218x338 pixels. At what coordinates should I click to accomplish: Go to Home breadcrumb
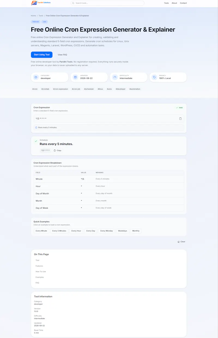coord(33,16)
